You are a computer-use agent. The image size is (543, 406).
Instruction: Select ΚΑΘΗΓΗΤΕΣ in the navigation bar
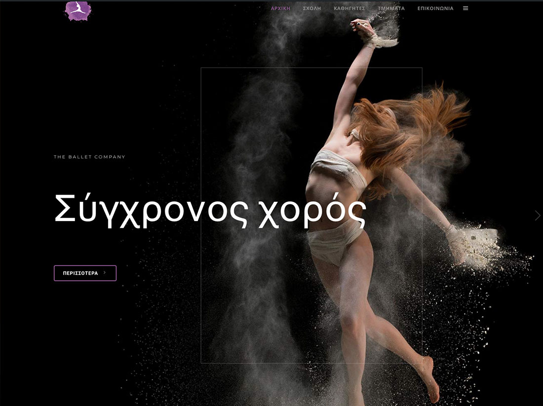pyautogui.click(x=349, y=8)
